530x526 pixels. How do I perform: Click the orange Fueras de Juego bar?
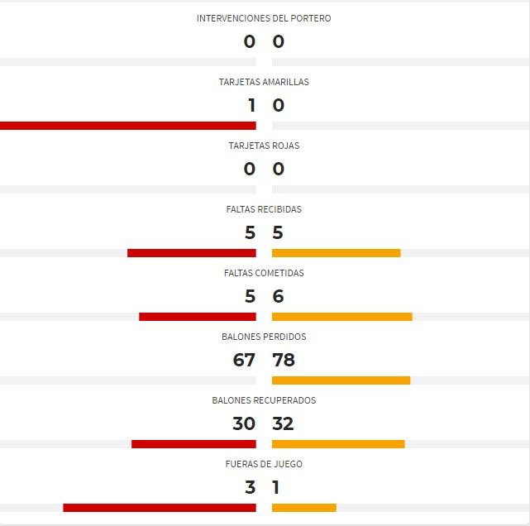(x=304, y=508)
